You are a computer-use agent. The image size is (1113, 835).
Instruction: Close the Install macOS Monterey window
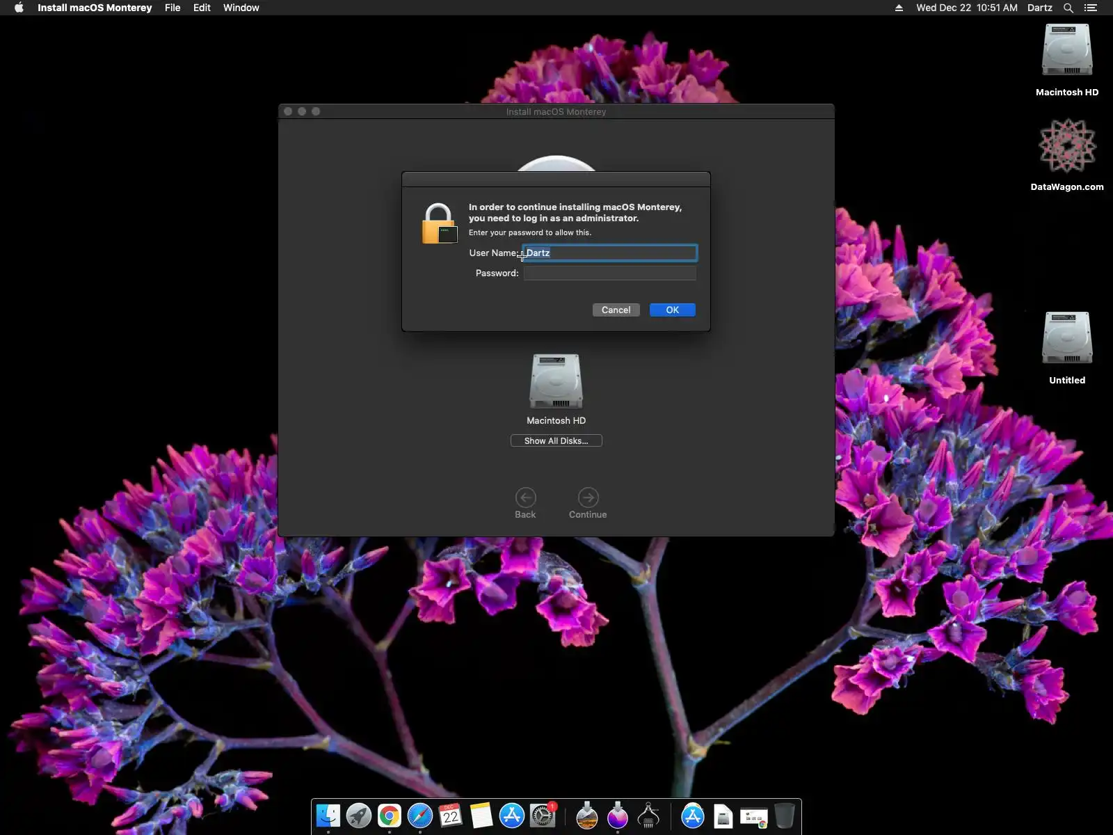(288, 111)
